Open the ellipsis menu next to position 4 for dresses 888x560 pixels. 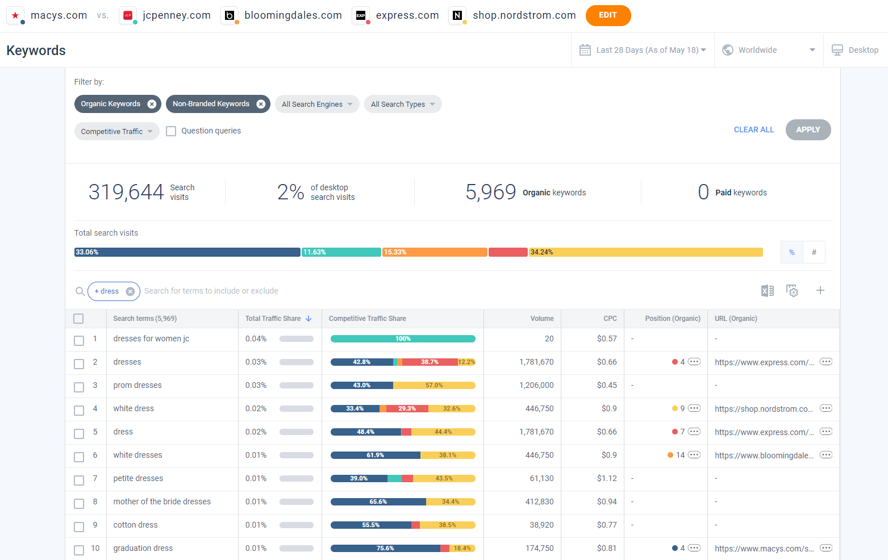pyautogui.click(x=694, y=362)
